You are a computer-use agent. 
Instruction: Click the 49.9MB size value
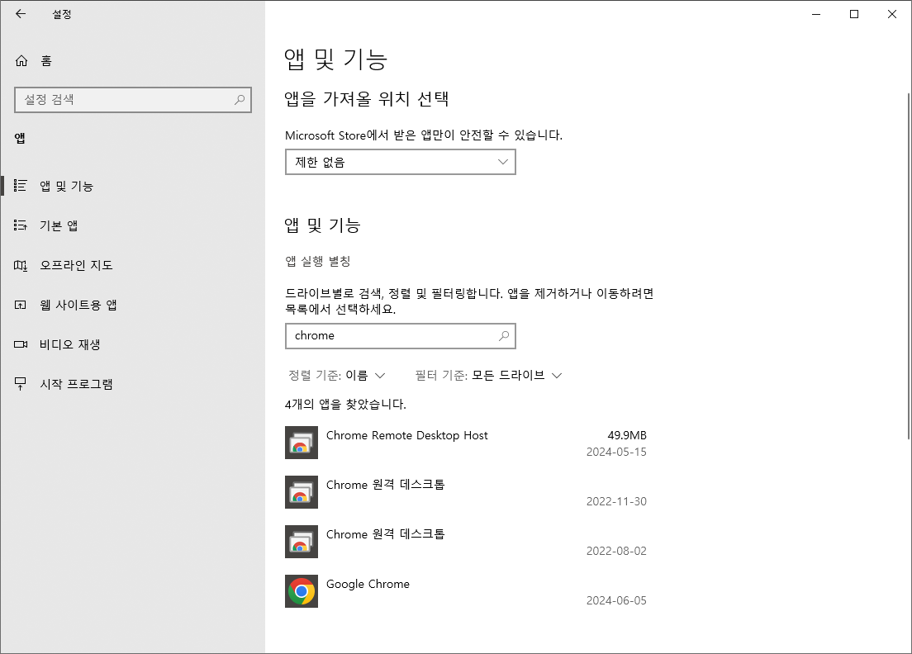tap(627, 435)
